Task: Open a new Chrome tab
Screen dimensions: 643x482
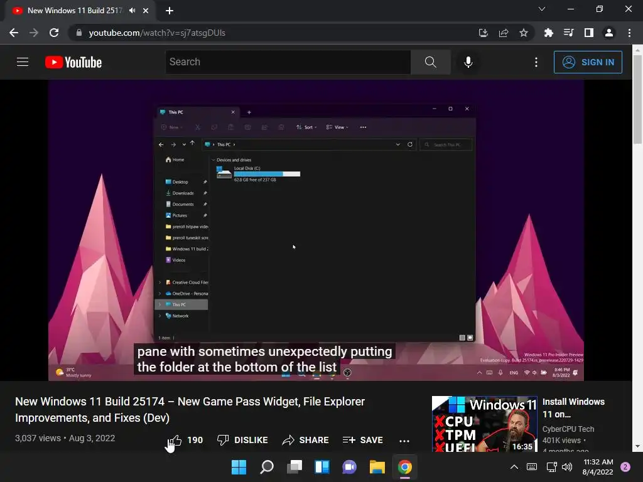Action: pos(170,11)
